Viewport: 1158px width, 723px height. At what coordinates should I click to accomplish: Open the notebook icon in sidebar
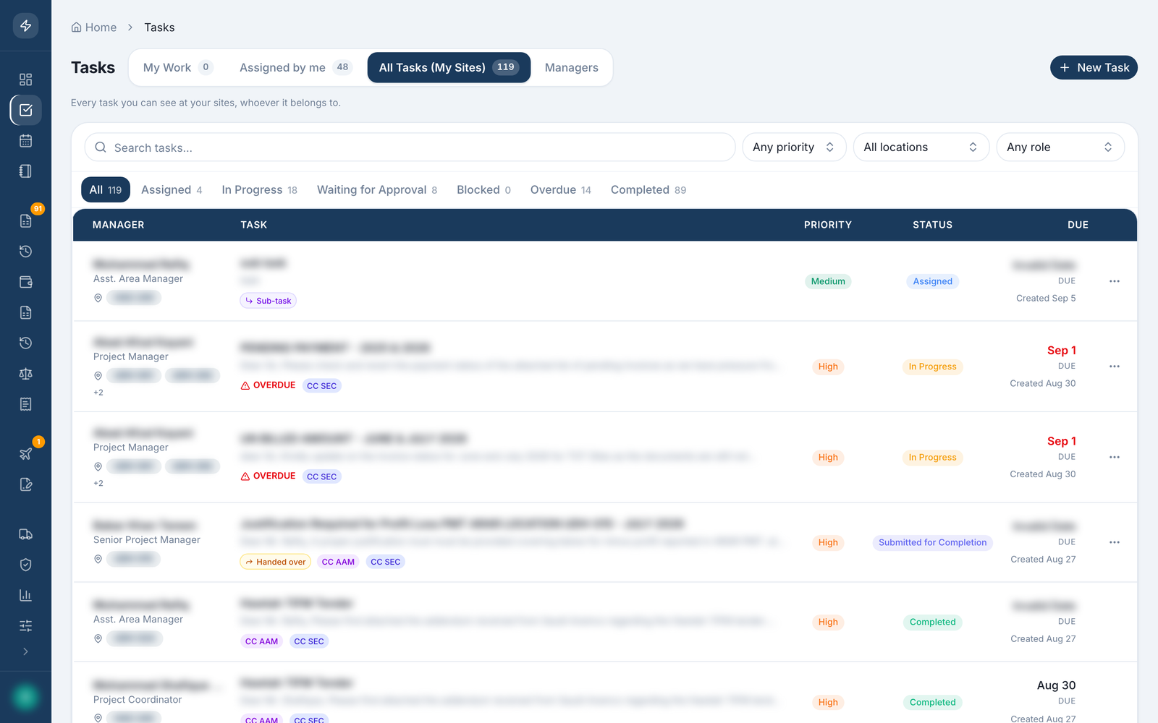tap(25, 171)
